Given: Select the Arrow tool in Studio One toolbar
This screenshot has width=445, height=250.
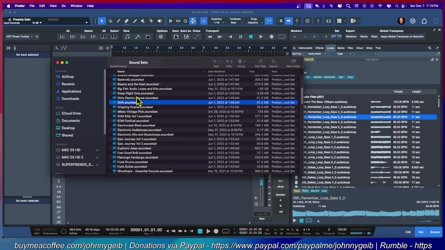Looking at the screenshot, I should pos(102,21).
